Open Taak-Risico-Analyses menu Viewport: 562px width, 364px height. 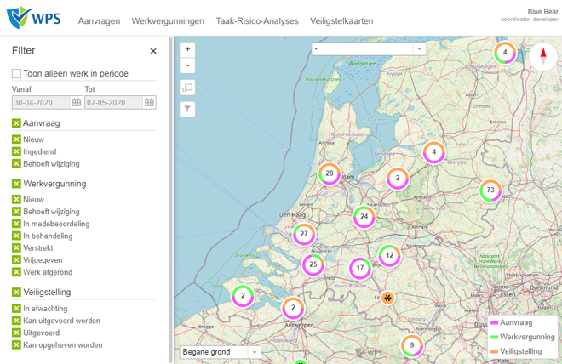(x=257, y=21)
